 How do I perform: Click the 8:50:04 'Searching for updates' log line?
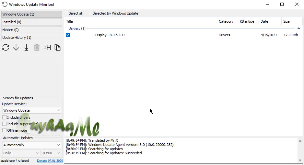point(94,149)
